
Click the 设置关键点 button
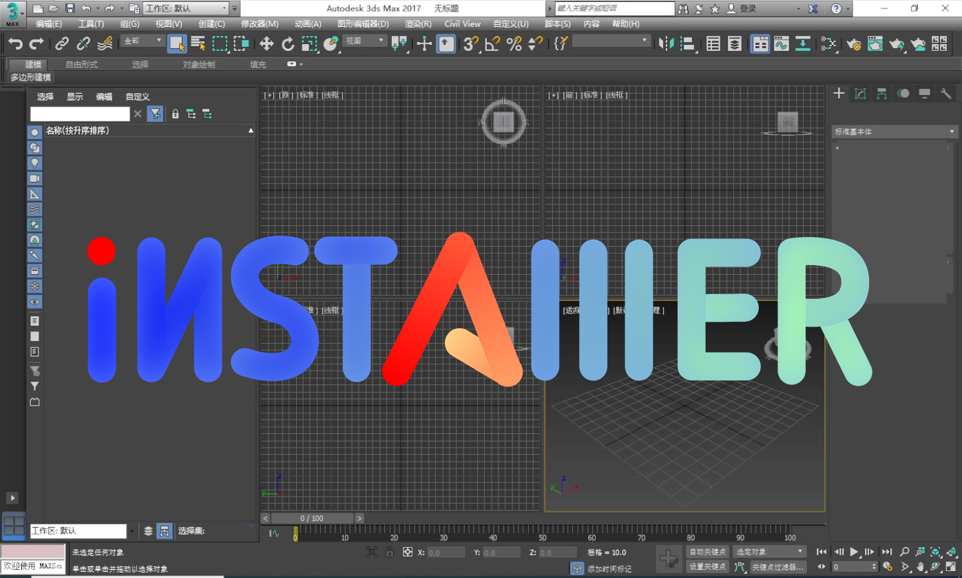[x=707, y=566]
